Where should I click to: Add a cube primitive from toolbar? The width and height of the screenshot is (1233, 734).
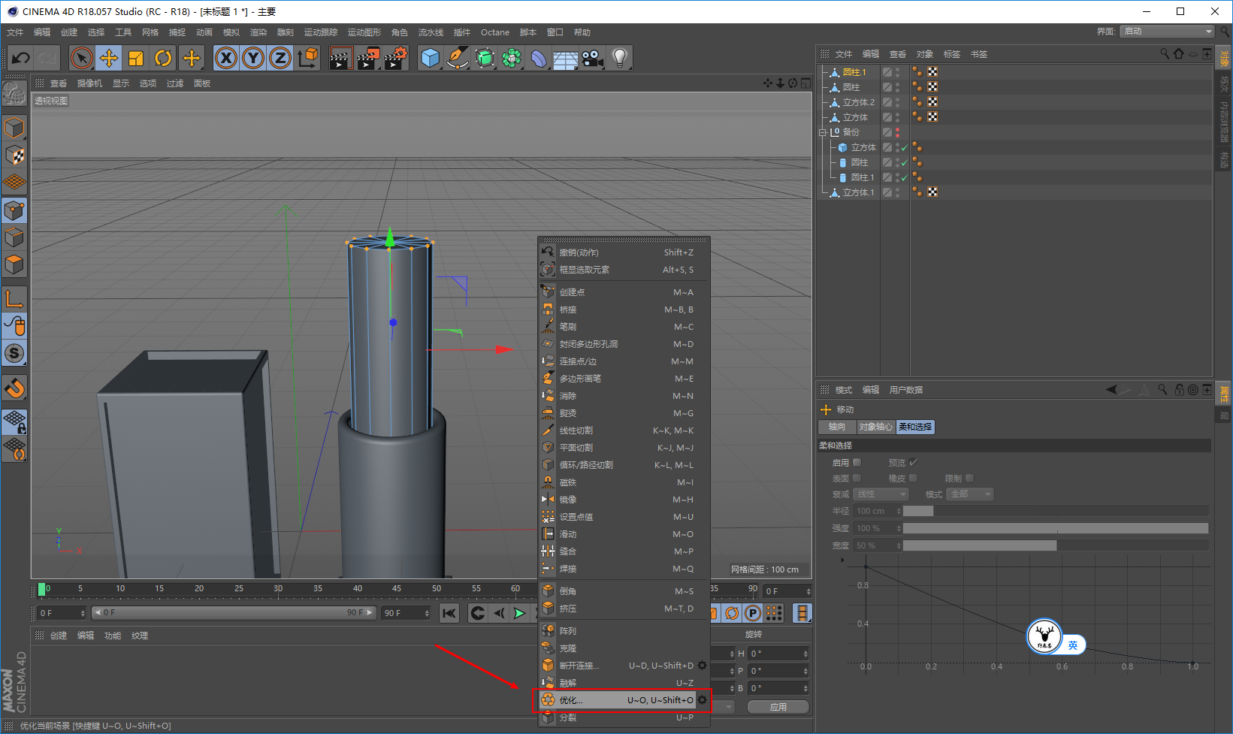(x=430, y=58)
